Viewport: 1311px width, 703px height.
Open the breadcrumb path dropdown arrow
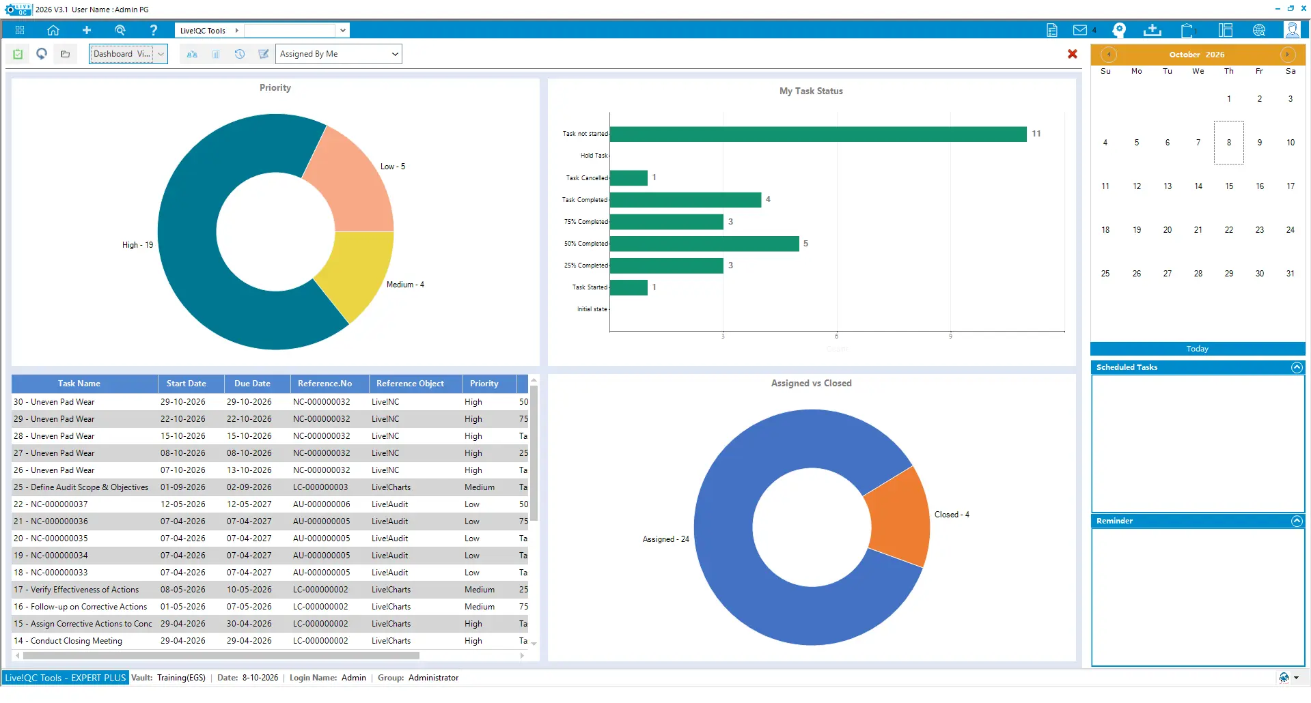(x=342, y=31)
